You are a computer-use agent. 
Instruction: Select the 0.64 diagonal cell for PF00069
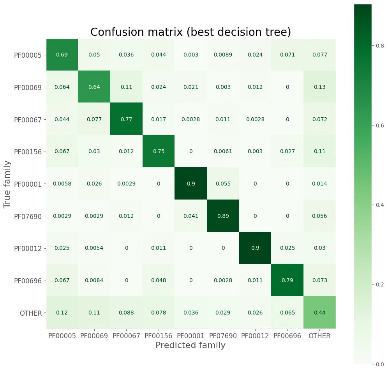94,87
